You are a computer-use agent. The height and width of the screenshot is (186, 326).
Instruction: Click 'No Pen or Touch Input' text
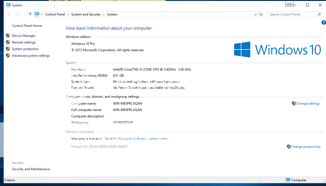pos(149,88)
